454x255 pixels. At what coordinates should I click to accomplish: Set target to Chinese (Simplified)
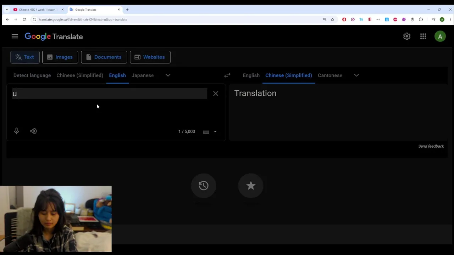[x=289, y=75]
